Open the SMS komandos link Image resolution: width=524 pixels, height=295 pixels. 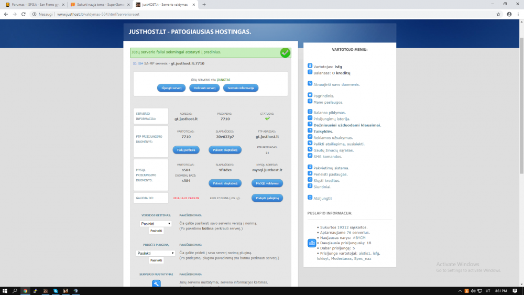click(327, 157)
